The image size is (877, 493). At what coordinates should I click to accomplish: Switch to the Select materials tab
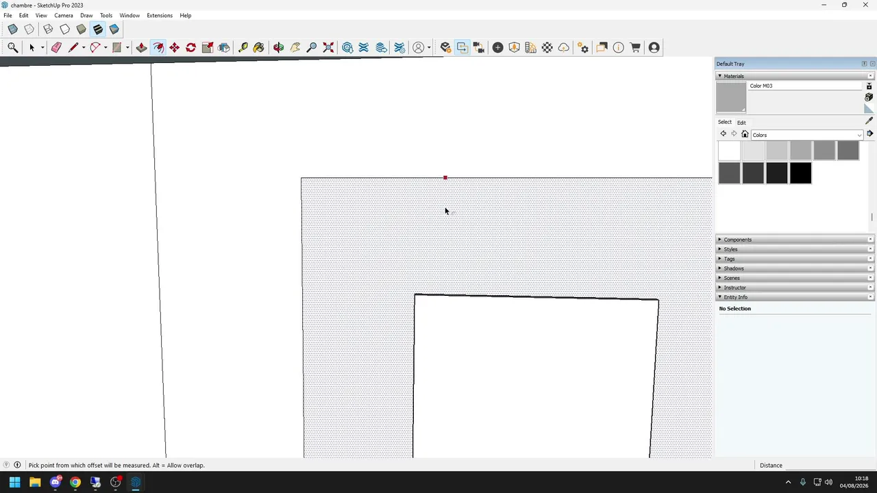[x=725, y=122]
